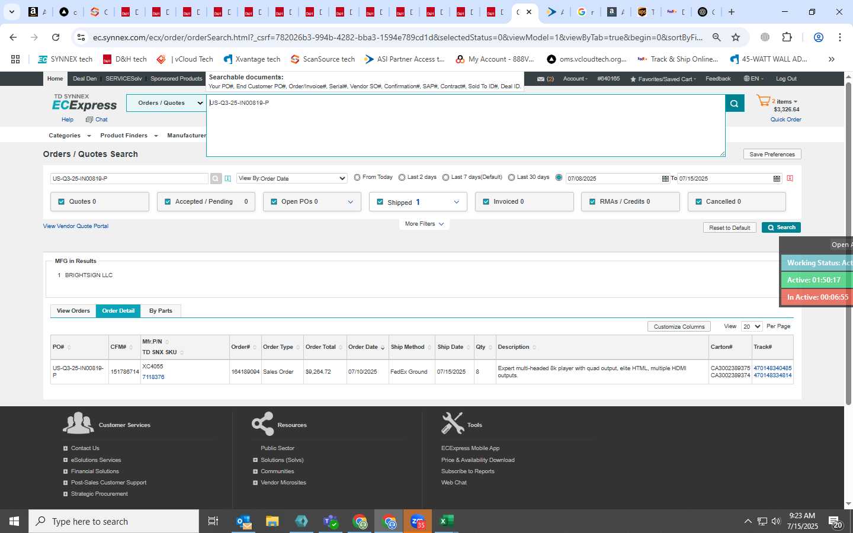Open the View By:Order Date dropdown
Screen dimensions: 853x533
click(292, 178)
